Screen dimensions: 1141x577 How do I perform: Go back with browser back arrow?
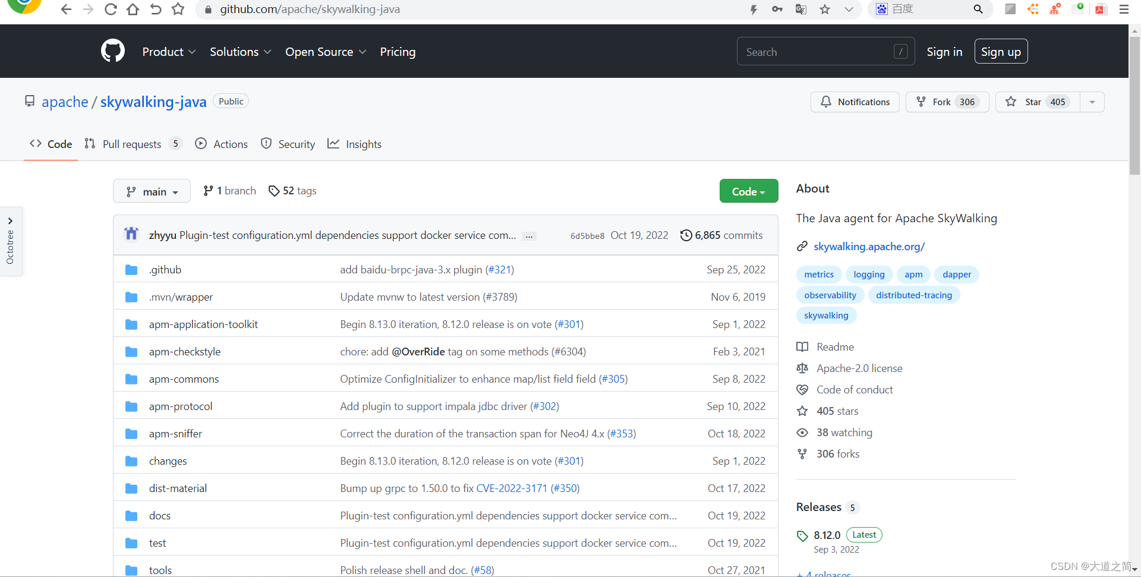click(66, 10)
